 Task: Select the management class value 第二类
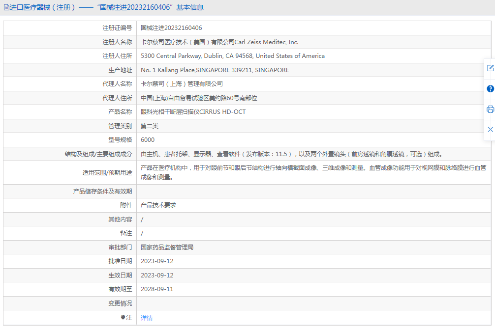[x=149, y=126]
